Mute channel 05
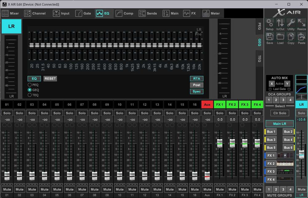308x198 pixels. coord(57,189)
